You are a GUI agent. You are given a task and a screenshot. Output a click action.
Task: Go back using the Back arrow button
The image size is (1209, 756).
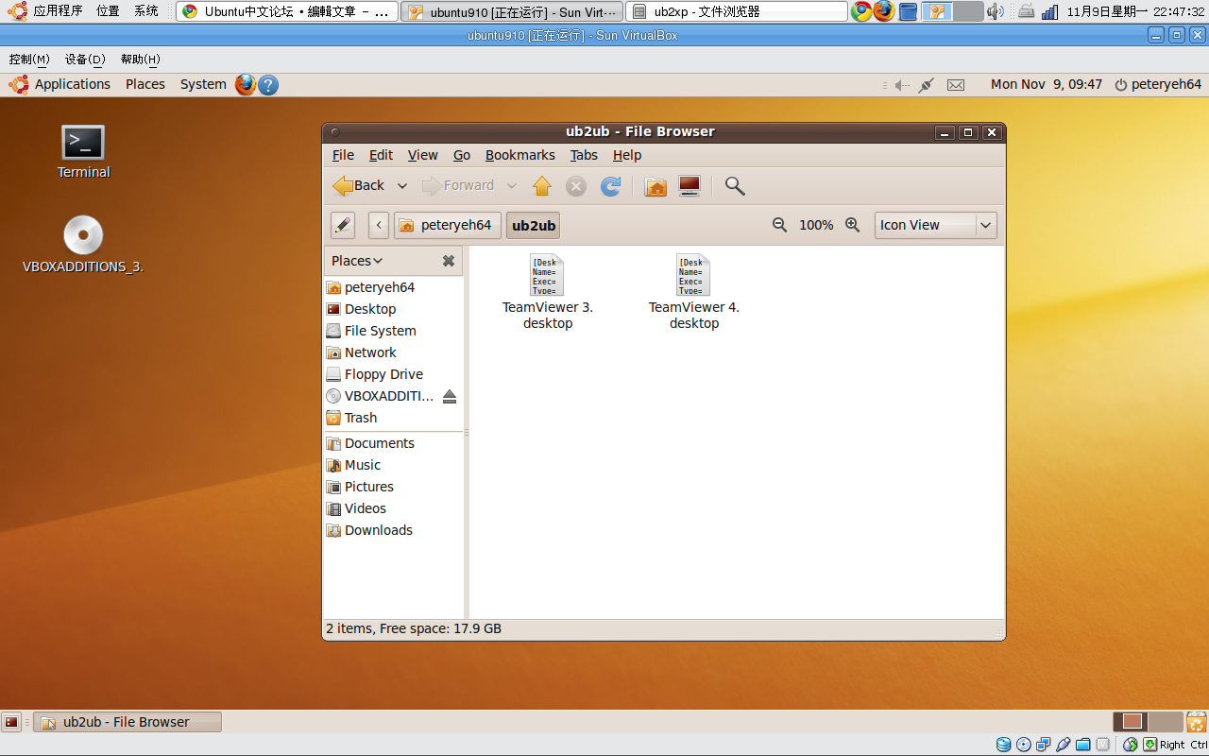coord(358,186)
